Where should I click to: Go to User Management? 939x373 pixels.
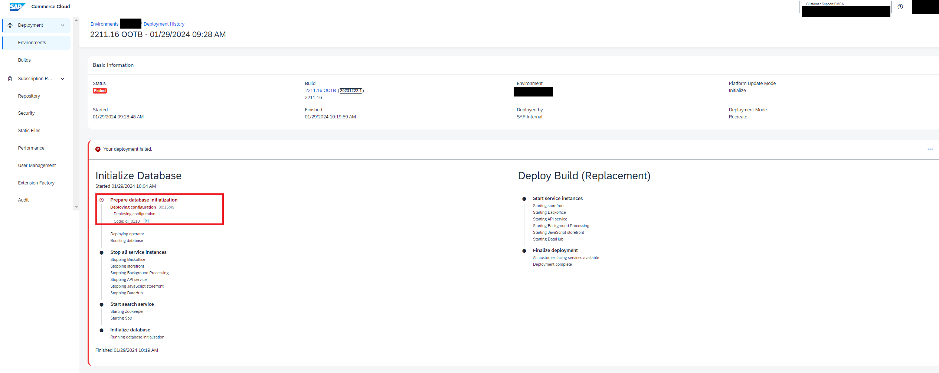(x=37, y=166)
